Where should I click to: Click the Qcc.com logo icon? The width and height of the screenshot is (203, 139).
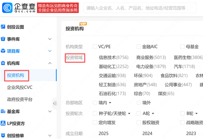click(7, 8)
